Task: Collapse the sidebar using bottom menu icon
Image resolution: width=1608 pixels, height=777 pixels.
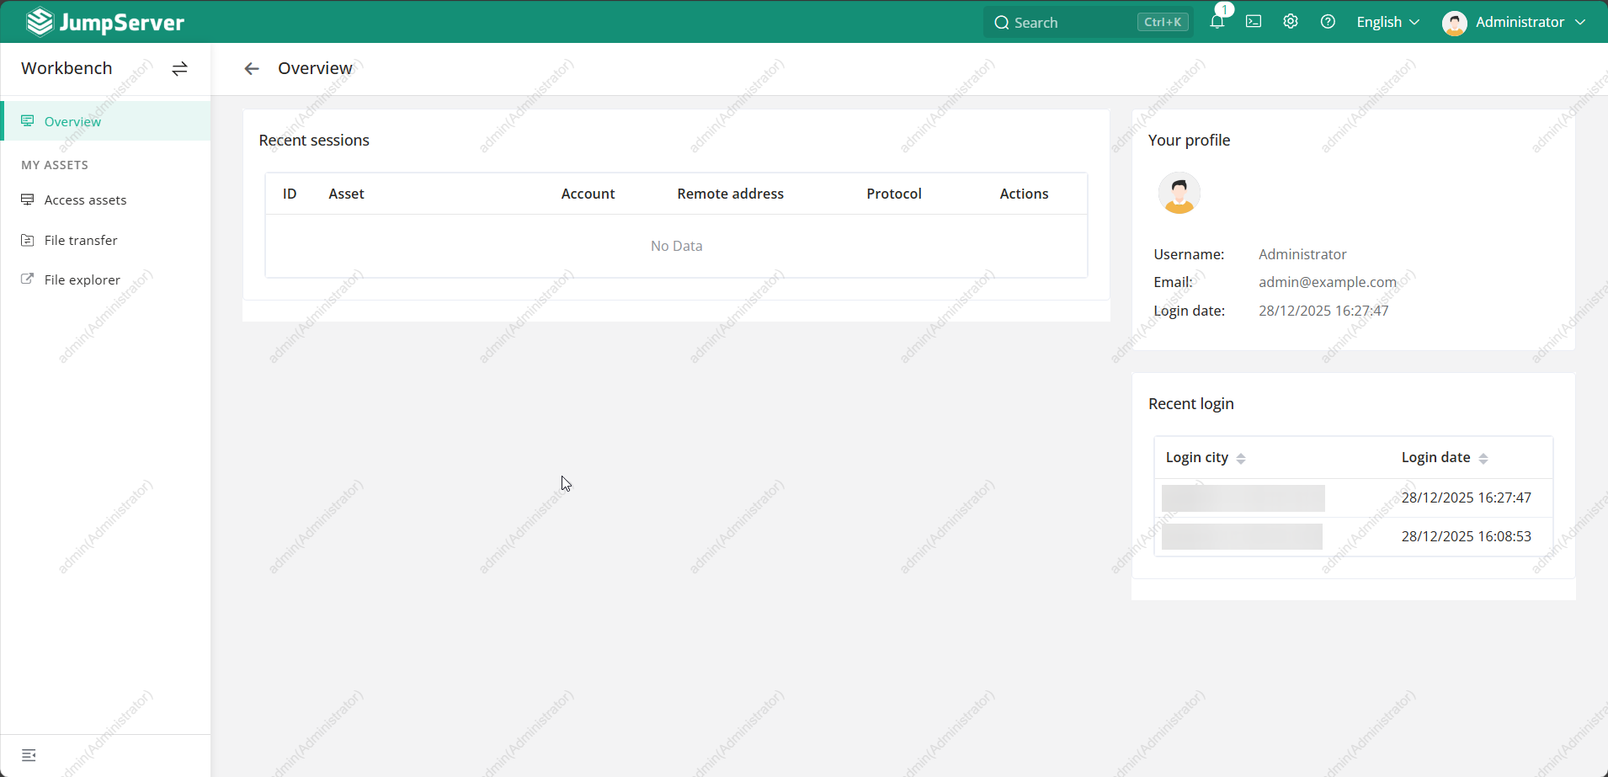Action: [x=29, y=755]
